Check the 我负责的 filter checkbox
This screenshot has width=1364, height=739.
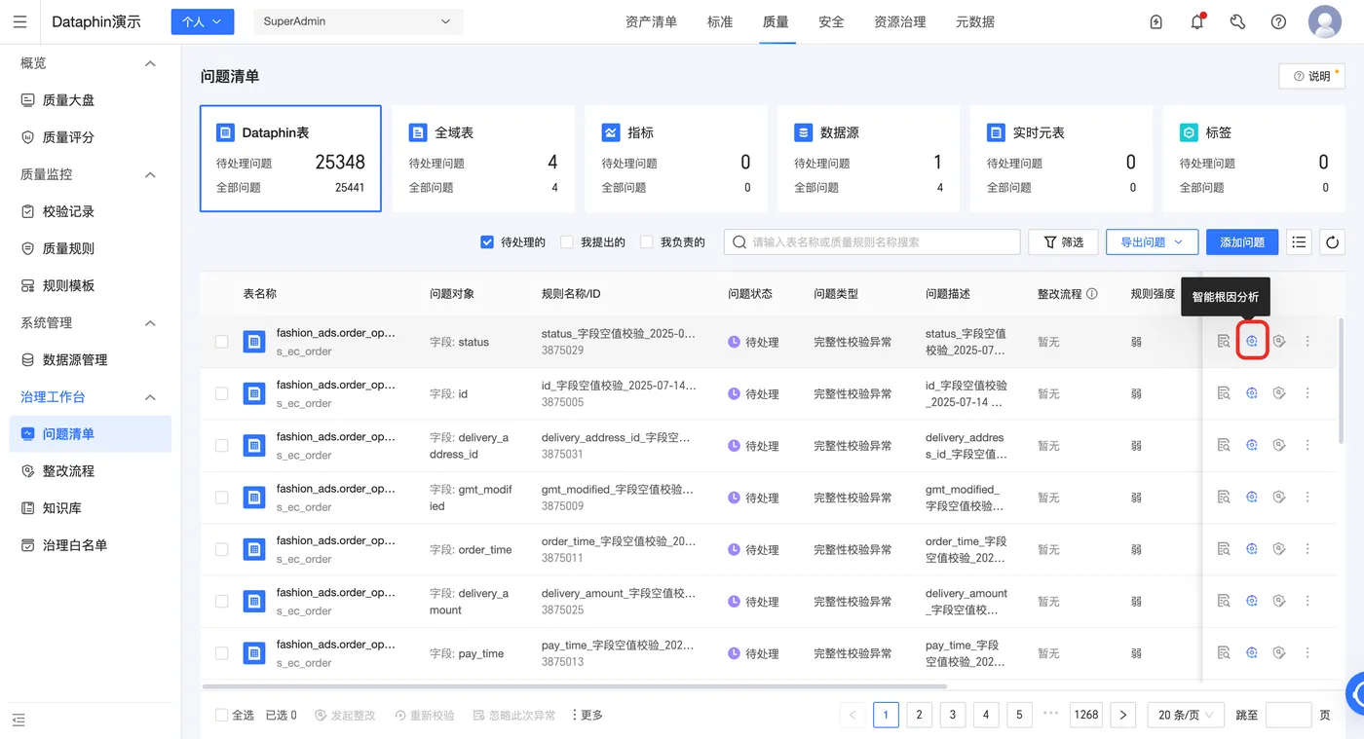pos(647,242)
